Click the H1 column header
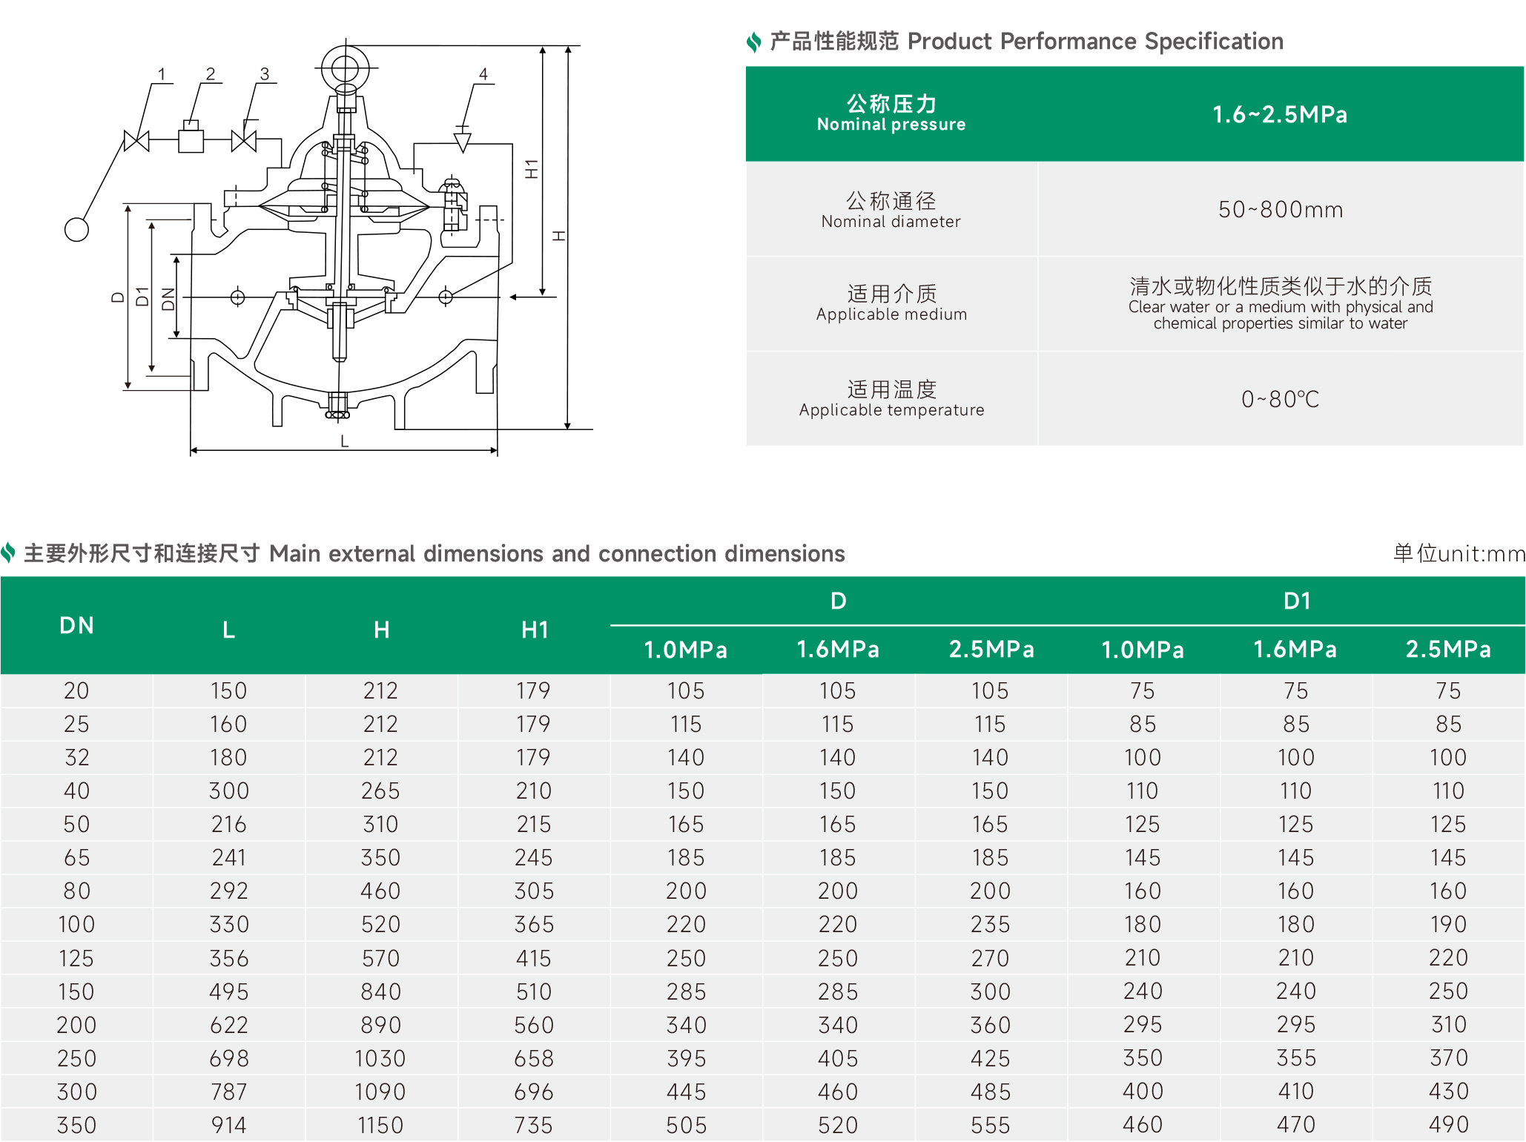The height and width of the screenshot is (1142, 1526). 534,630
